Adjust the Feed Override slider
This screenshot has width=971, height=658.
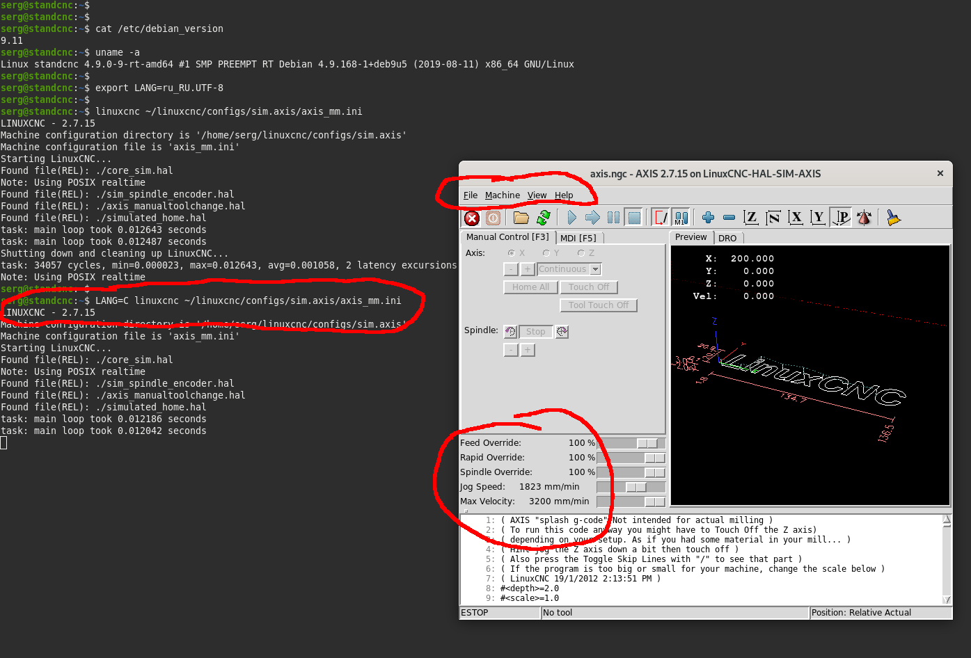pos(631,444)
